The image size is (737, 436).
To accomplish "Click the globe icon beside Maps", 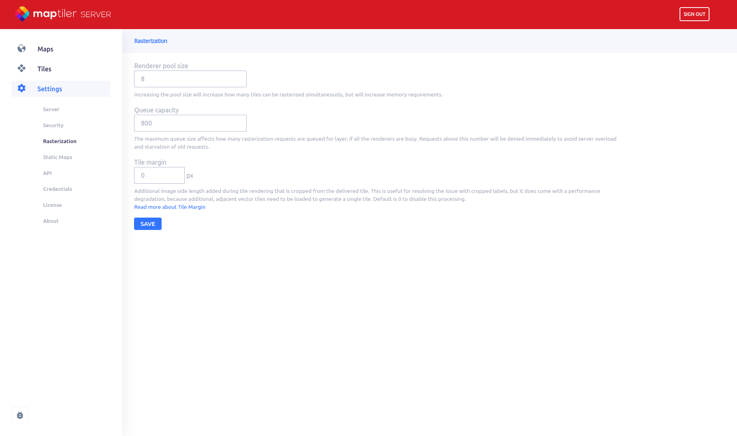I will (22, 49).
